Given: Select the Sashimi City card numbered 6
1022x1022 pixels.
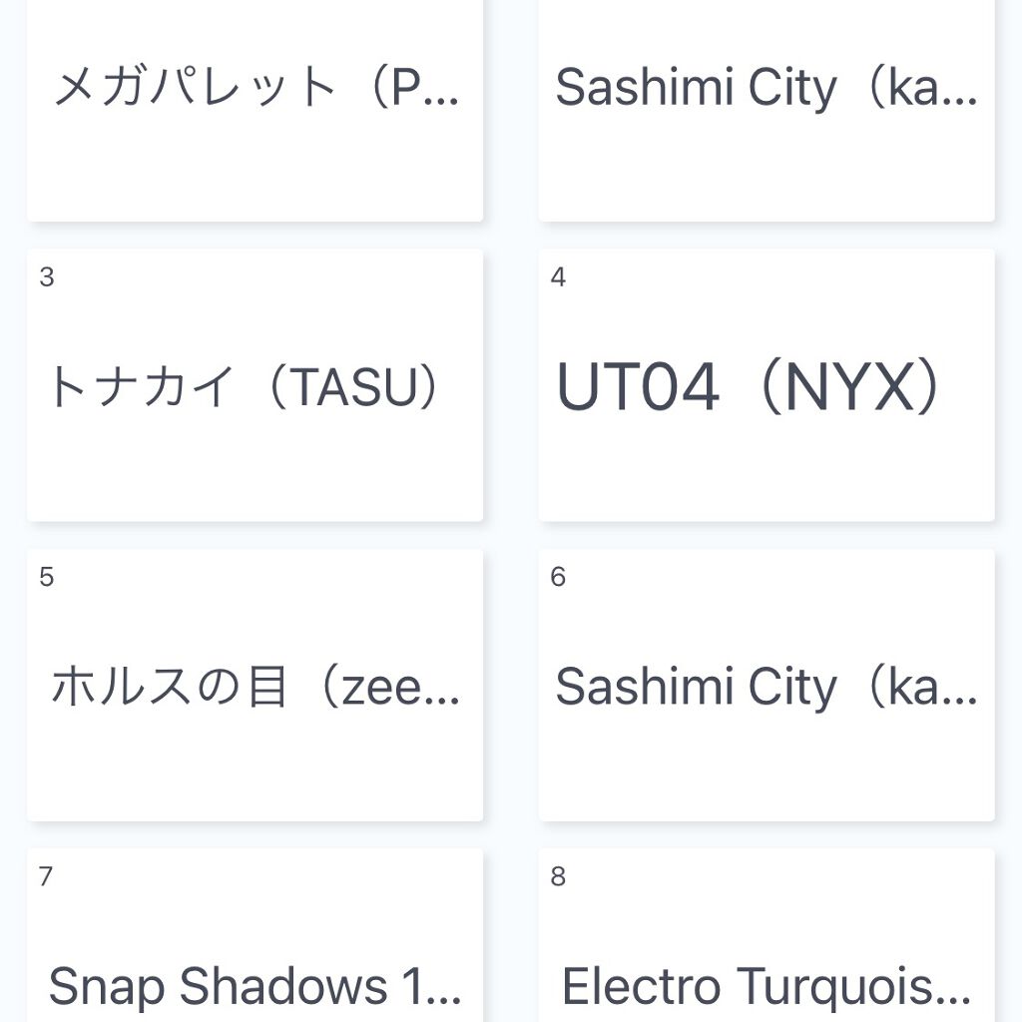Looking at the screenshot, I should (766, 688).
